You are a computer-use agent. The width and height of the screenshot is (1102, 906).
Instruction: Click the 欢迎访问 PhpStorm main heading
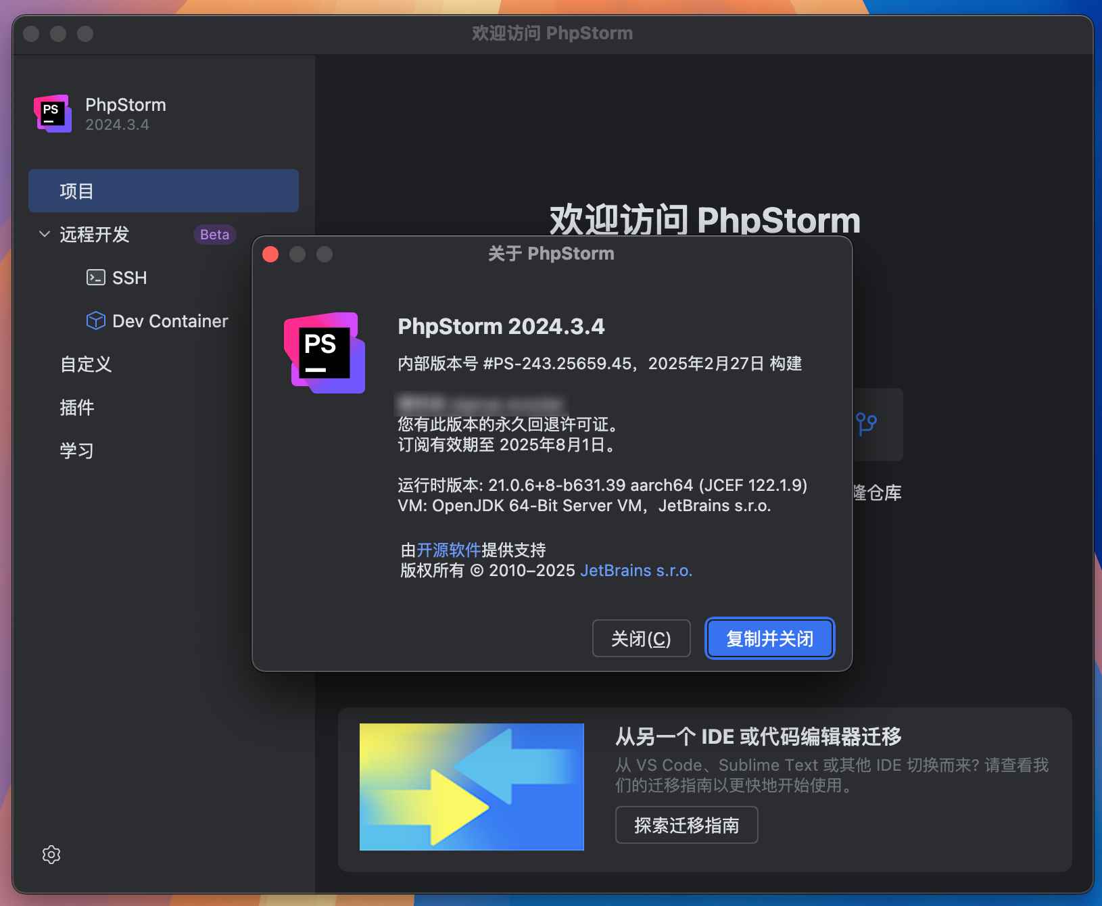tap(705, 220)
